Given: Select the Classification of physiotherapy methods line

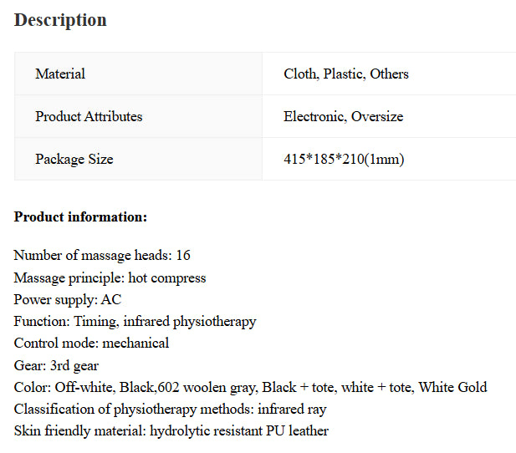Looking at the screenshot, I should [x=170, y=410].
